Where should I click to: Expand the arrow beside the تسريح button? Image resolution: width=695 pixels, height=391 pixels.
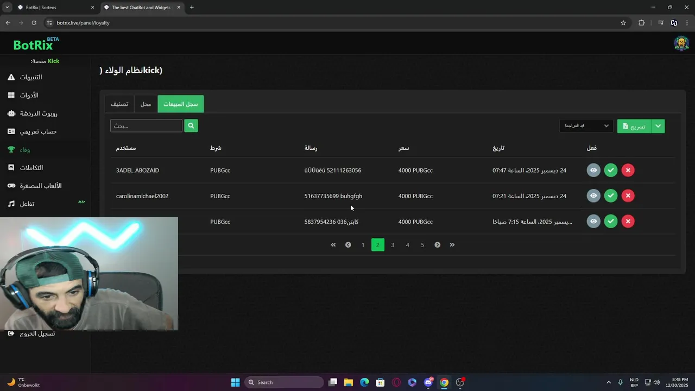pyautogui.click(x=658, y=126)
